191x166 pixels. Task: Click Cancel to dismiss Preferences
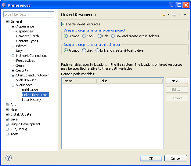176,158
